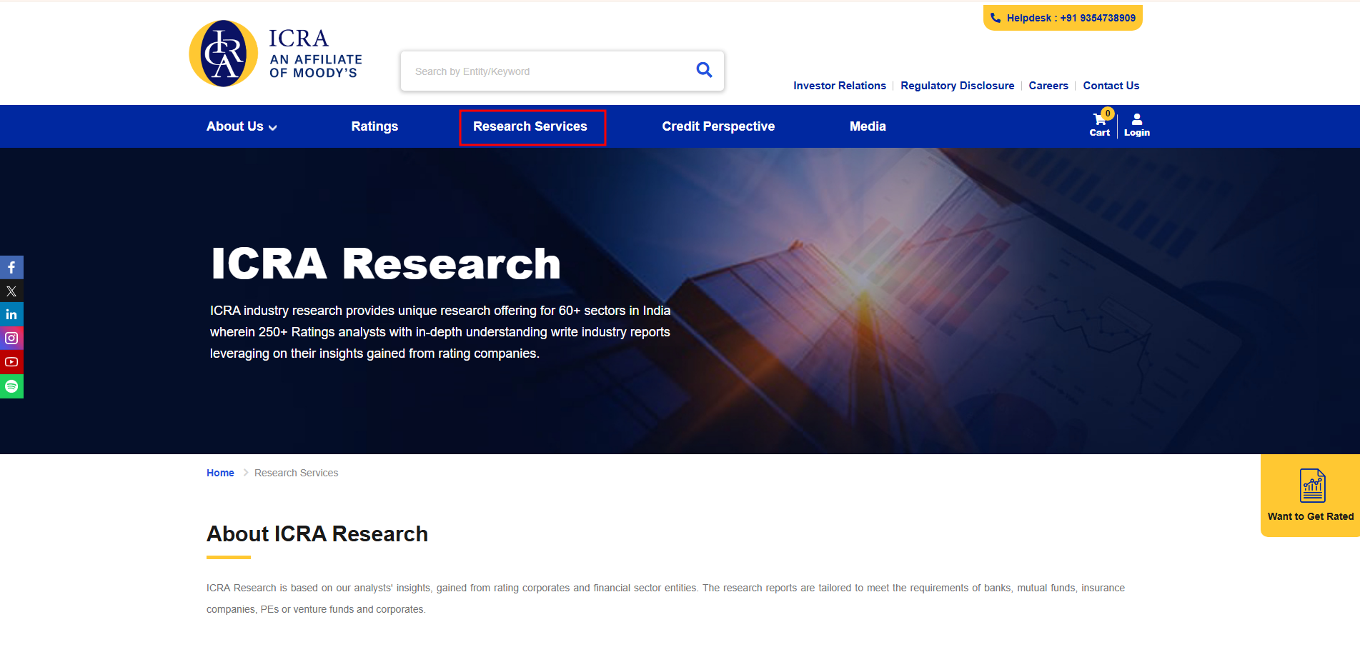Click the magnifying glass search icon
Screen dimensions: 1360x652
point(704,70)
